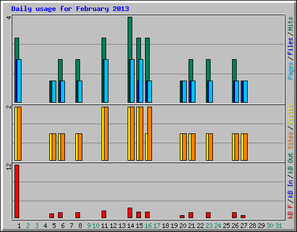Image resolution: width=297 pixels, height=232 pixels.
Task: Select day label 1 on the x-axis
Action: coord(19,226)
